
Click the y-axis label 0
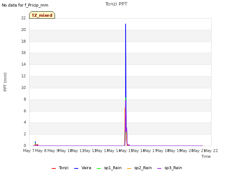click(x=25, y=145)
